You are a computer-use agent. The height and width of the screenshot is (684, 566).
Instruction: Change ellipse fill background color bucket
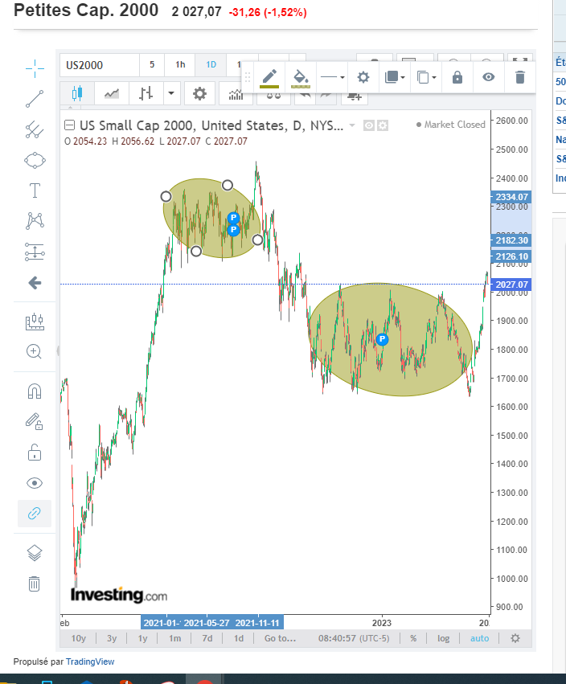tap(300, 78)
